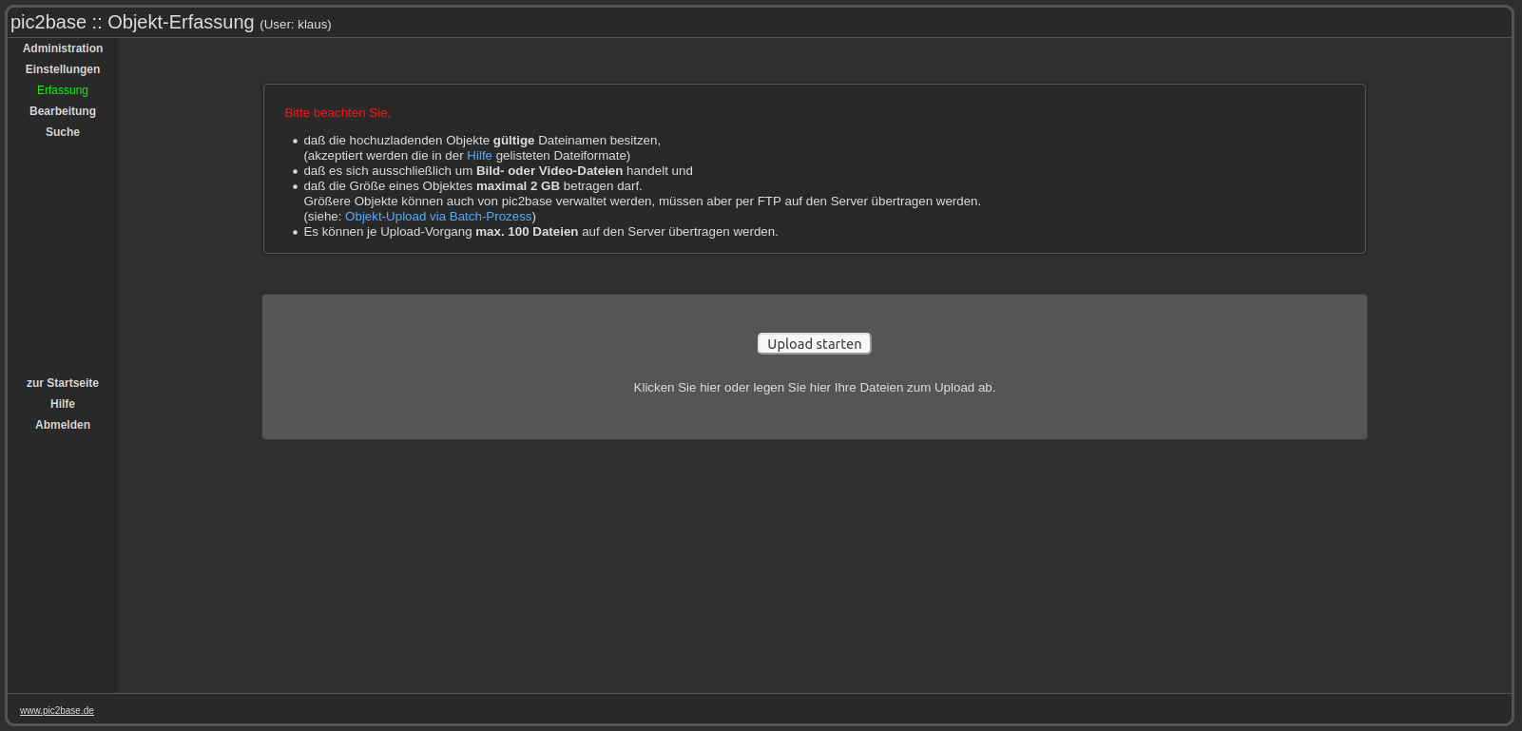Open Hilfe from the sidebar menu
Image resolution: width=1522 pixels, height=731 pixels.
coord(63,404)
